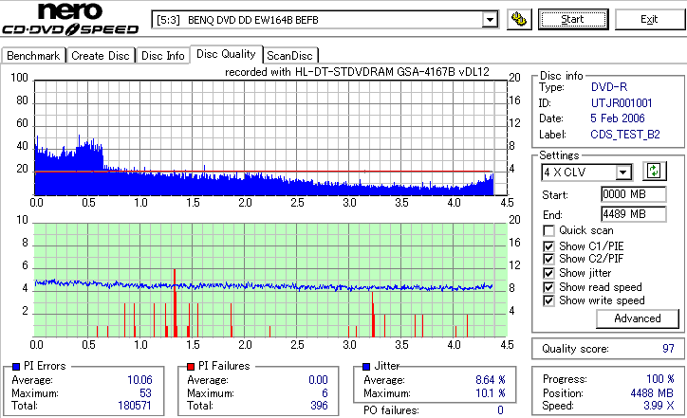Click the Start position 0000 MB field

click(x=634, y=194)
